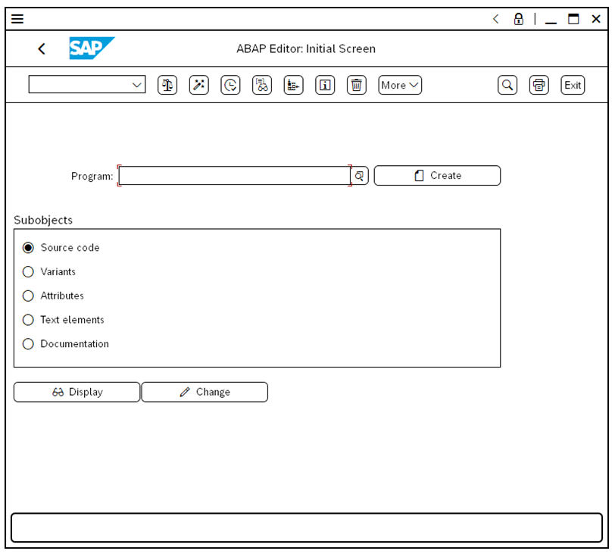
Task: Click the magnifier Search icon in toolbar
Action: (507, 86)
